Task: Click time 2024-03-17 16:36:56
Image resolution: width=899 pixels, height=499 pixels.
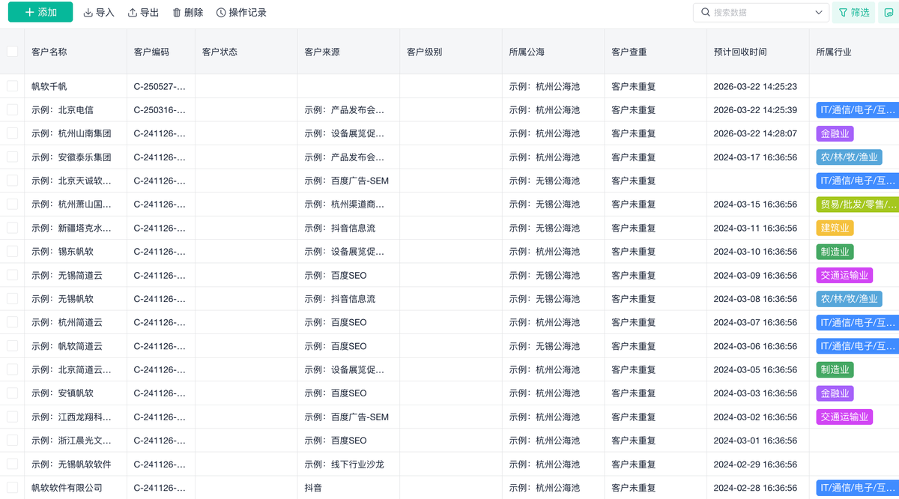Action: pyautogui.click(x=755, y=157)
